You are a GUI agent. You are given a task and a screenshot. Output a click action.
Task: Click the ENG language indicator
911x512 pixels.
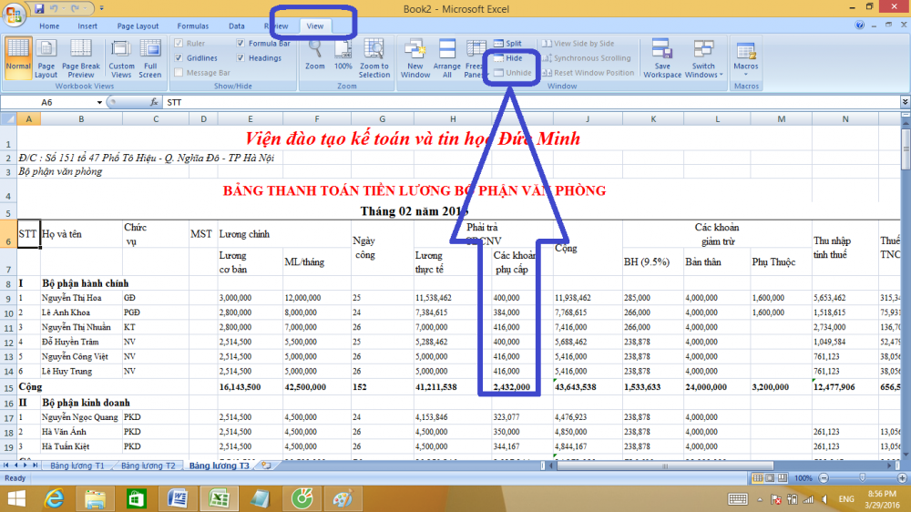846,498
